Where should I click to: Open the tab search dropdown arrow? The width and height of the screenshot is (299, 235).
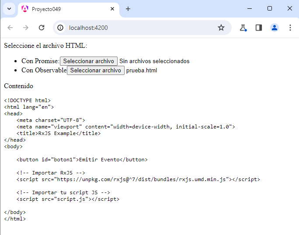(x=9, y=9)
